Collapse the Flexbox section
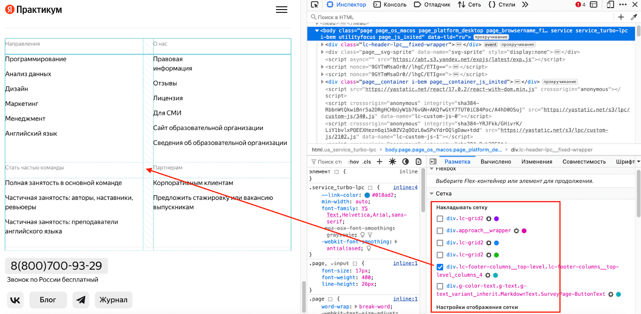Screen dimensions: 641x314 pos(431,168)
